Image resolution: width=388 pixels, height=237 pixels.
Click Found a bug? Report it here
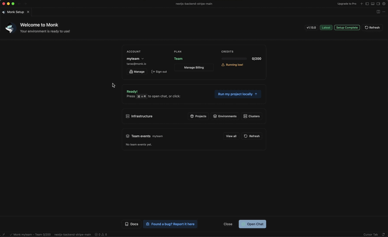(x=170, y=224)
